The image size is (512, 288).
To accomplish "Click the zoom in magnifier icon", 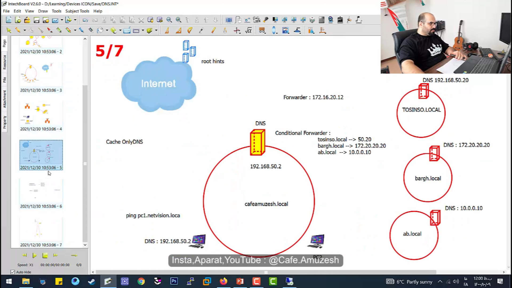I will tap(178, 20).
